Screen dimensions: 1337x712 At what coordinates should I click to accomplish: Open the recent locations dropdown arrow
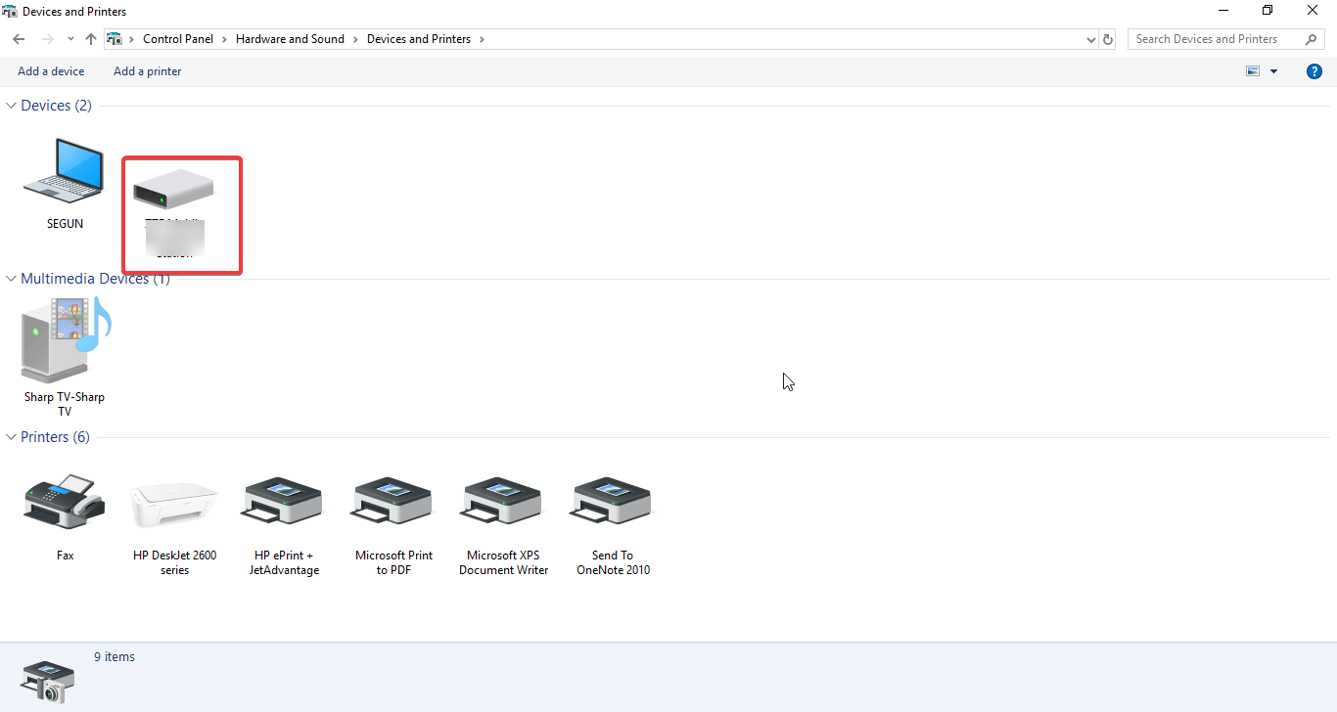click(70, 39)
